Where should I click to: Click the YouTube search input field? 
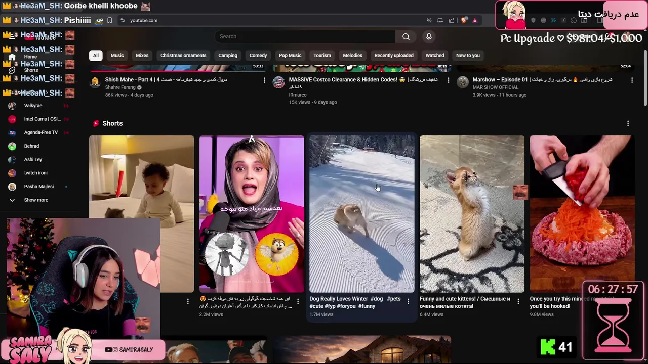click(x=305, y=36)
